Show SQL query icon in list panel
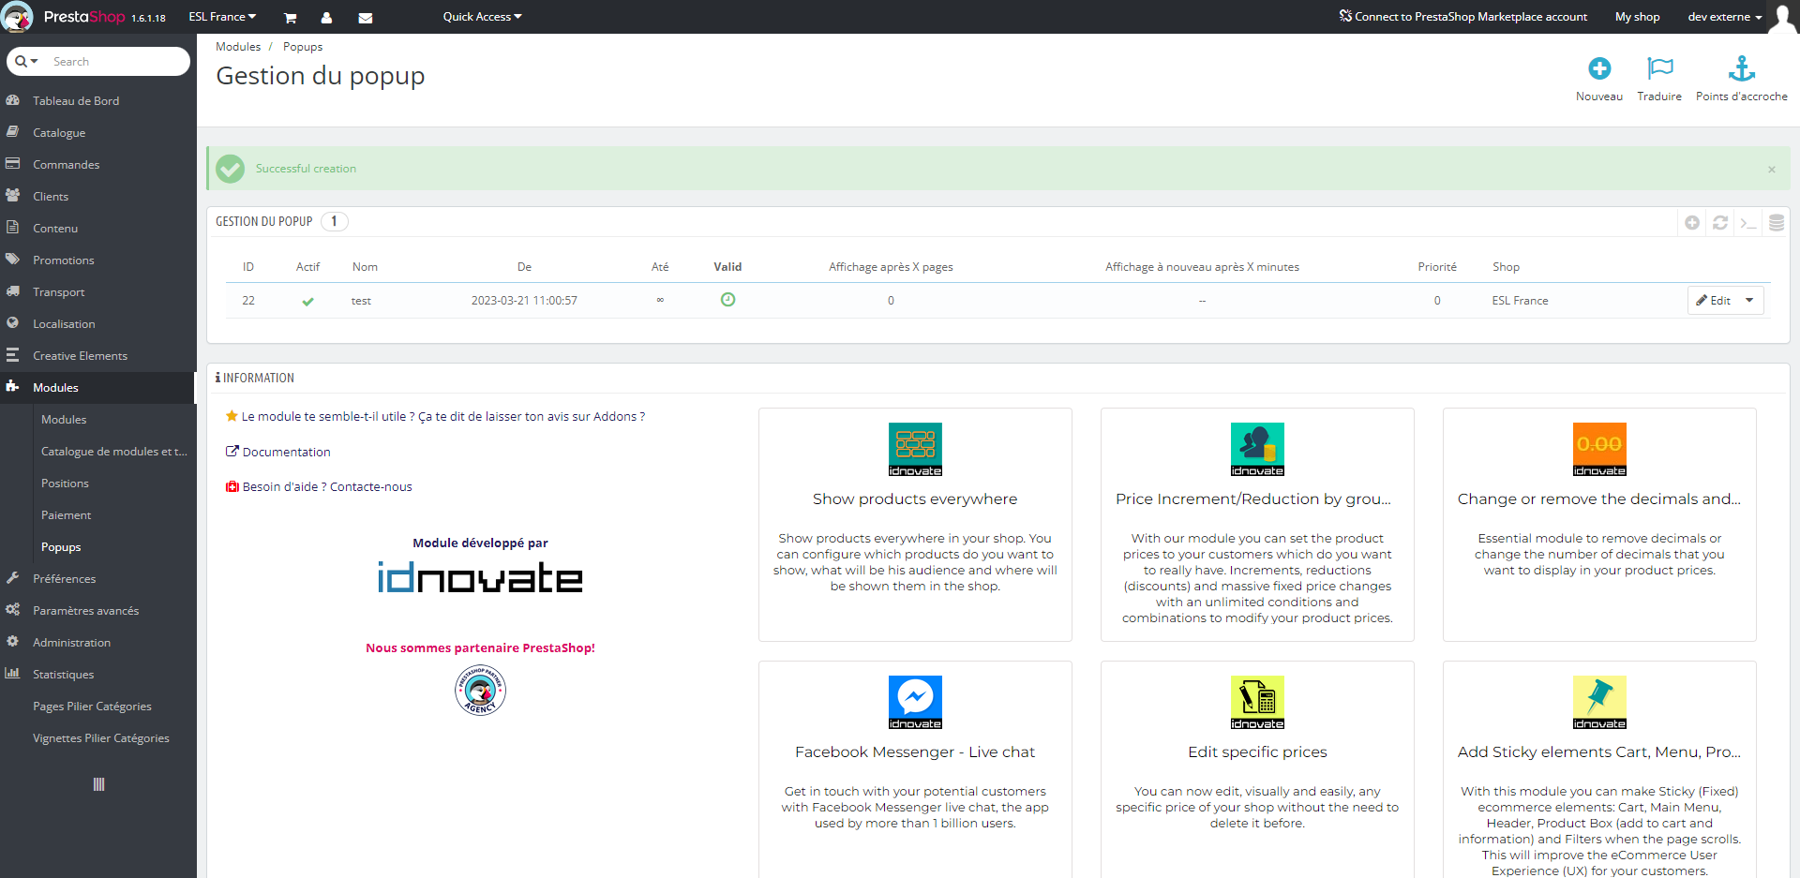This screenshot has height=878, width=1800. tap(1748, 223)
